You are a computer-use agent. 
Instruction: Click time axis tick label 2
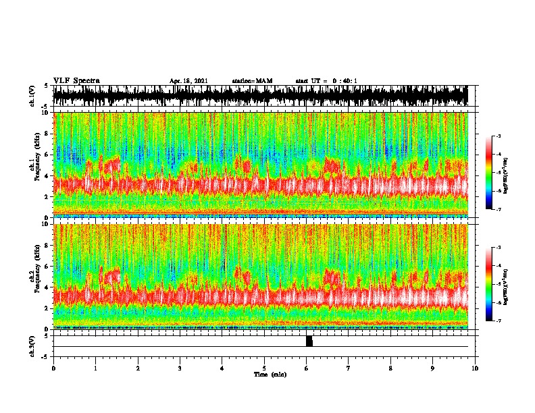coord(138,368)
